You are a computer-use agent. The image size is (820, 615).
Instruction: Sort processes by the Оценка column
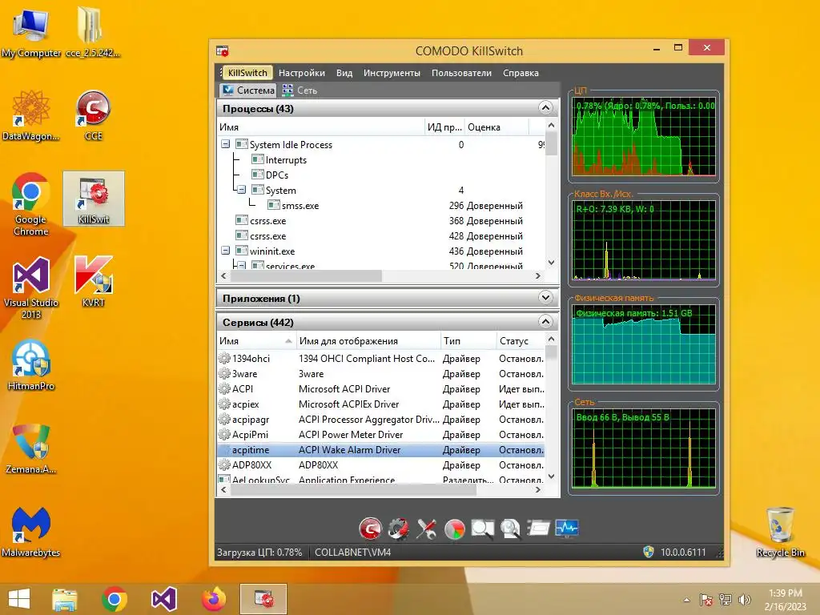pos(496,127)
